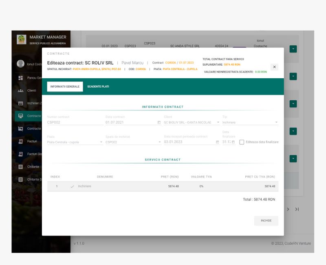The height and width of the screenshot is (265, 326).
Task: Close the contract dialog with X
Action: tap(274, 67)
